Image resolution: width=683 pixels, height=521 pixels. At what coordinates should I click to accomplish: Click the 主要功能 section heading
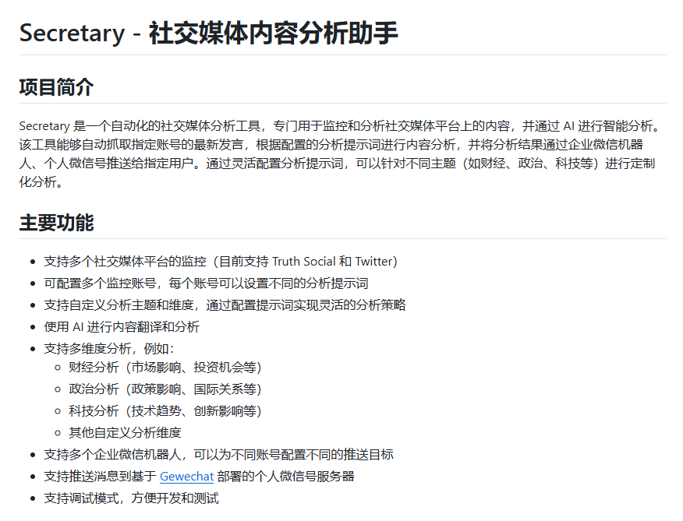click(x=56, y=224)
